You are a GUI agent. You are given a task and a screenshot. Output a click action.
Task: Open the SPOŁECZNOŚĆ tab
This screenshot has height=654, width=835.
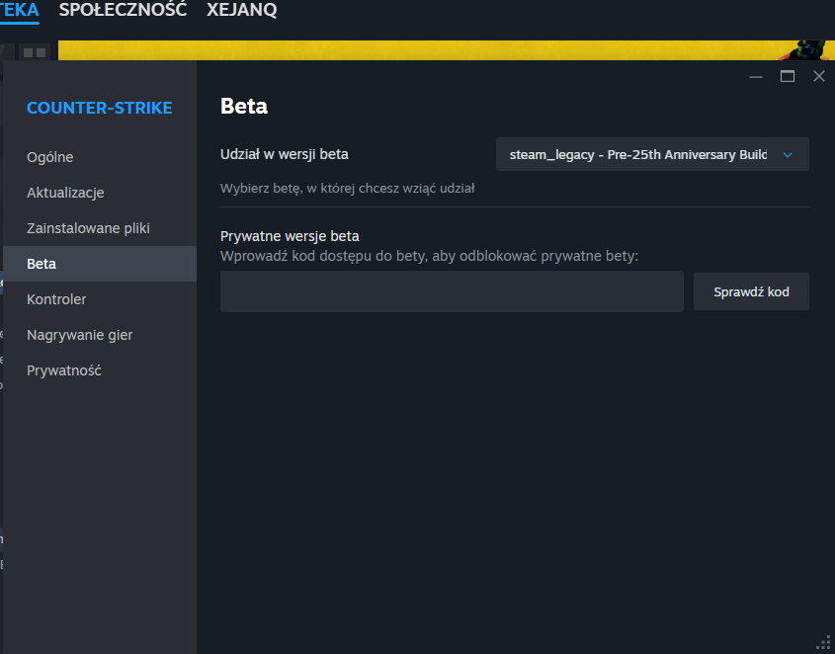tap(123, 10)
